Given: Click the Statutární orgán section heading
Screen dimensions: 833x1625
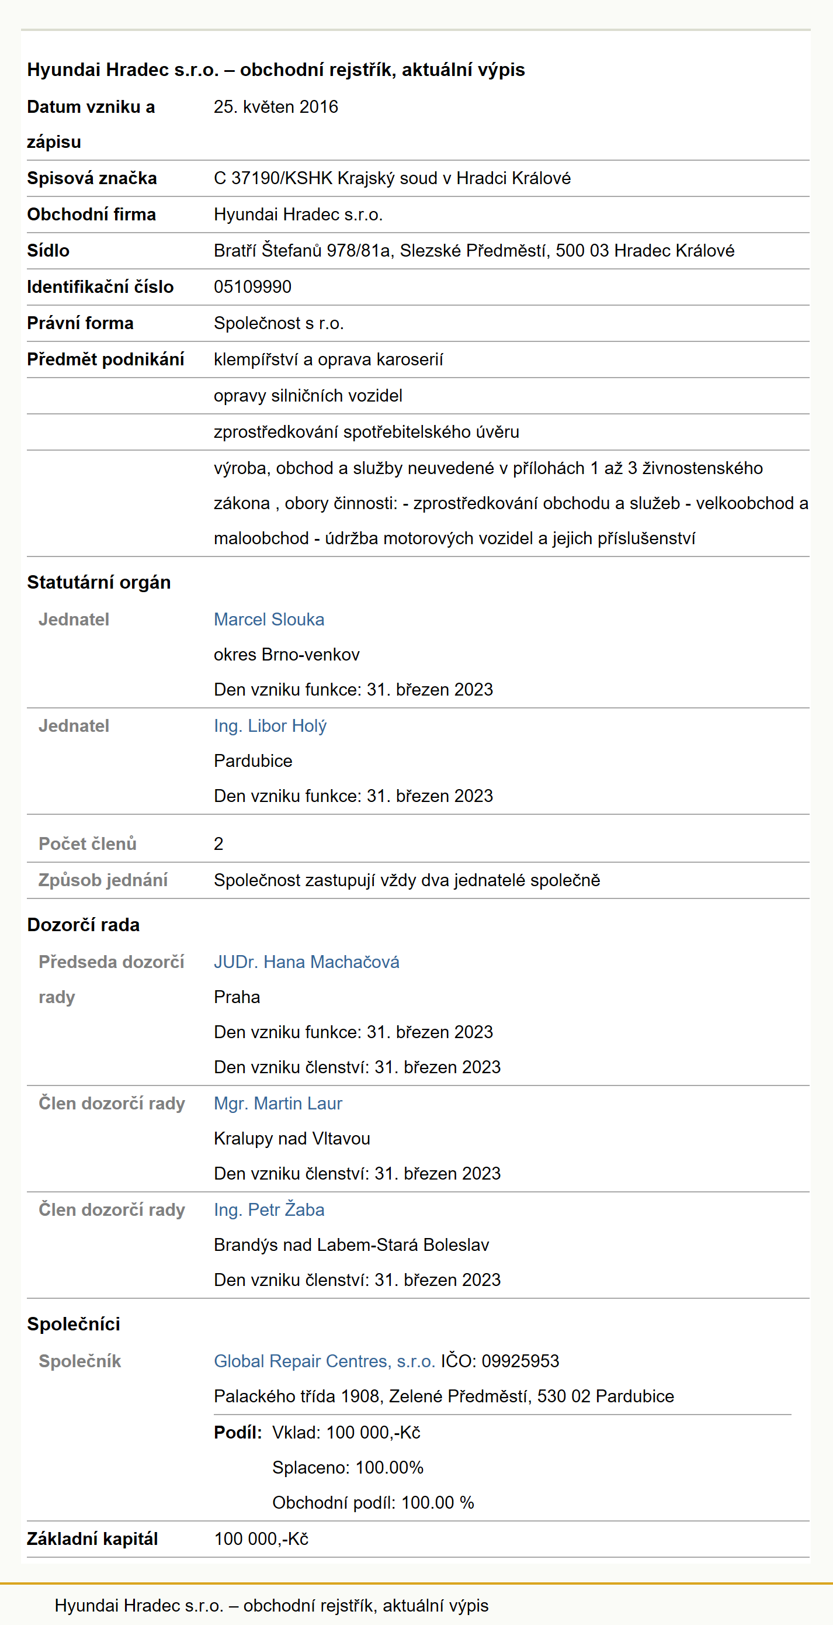Looking at the screenshot, I should point(99,582).
